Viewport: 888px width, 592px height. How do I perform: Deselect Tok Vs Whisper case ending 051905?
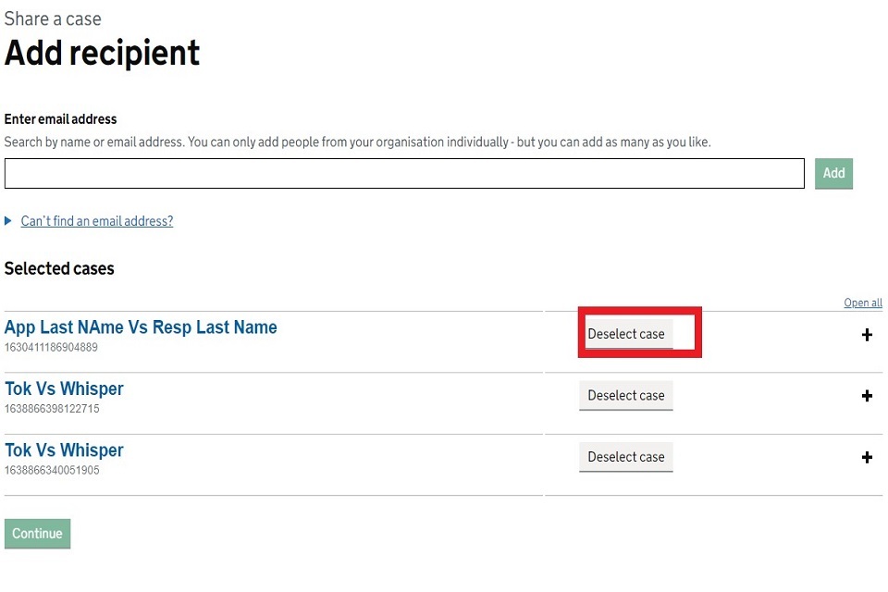pyautogui.click(x=626, y=457)
